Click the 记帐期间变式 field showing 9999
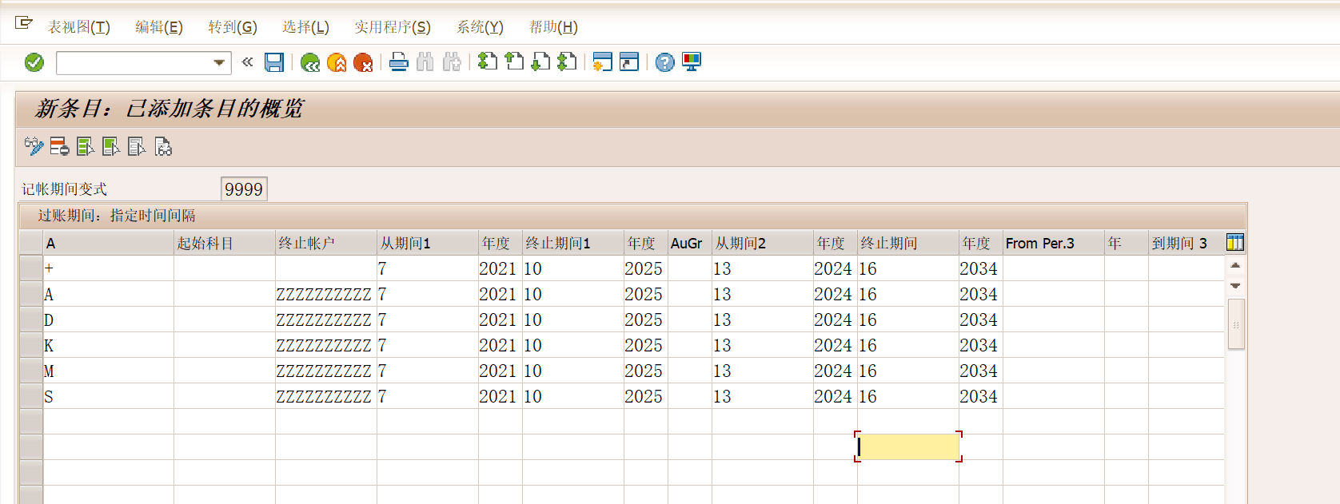Image resolution: width=1340 pixels, height=504 pixels. point(244,189)
